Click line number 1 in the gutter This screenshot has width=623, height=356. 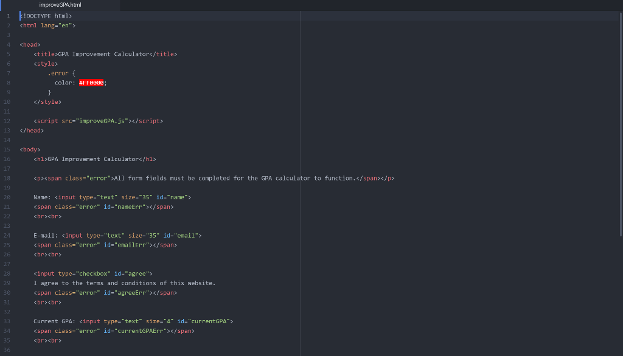pos(8,16)
